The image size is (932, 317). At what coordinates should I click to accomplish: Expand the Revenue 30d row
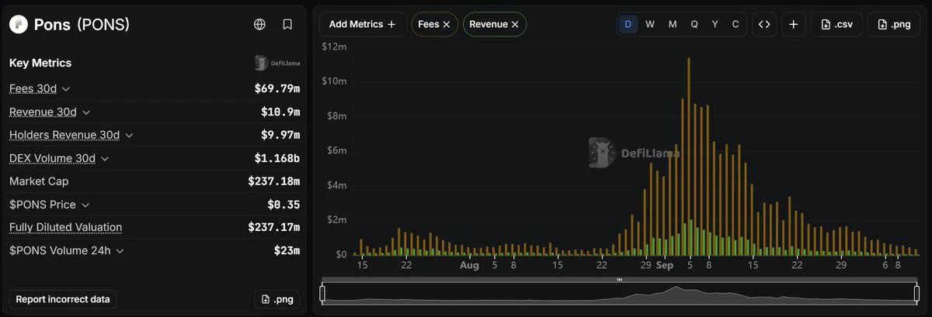86,112
